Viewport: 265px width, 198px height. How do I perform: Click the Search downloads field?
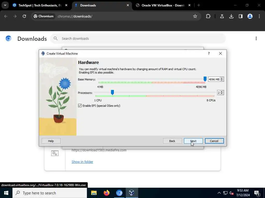(138, 39)
